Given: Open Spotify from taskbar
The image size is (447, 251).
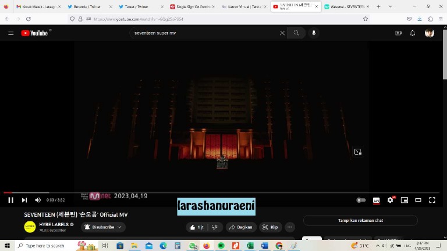Looking at the screenshot, I should coord(221,246).
